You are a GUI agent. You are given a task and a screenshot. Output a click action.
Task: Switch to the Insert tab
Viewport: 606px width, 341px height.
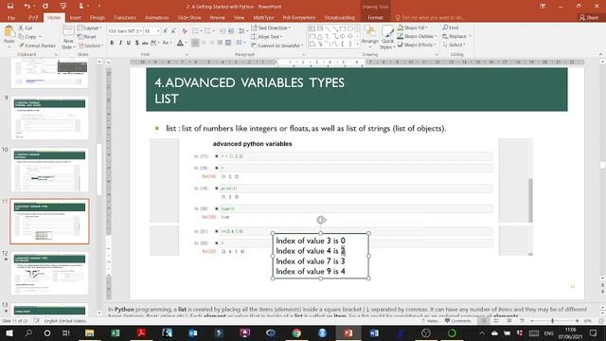click(76, 18)
